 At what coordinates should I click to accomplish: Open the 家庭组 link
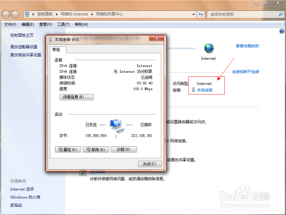(x=16, y=205)
